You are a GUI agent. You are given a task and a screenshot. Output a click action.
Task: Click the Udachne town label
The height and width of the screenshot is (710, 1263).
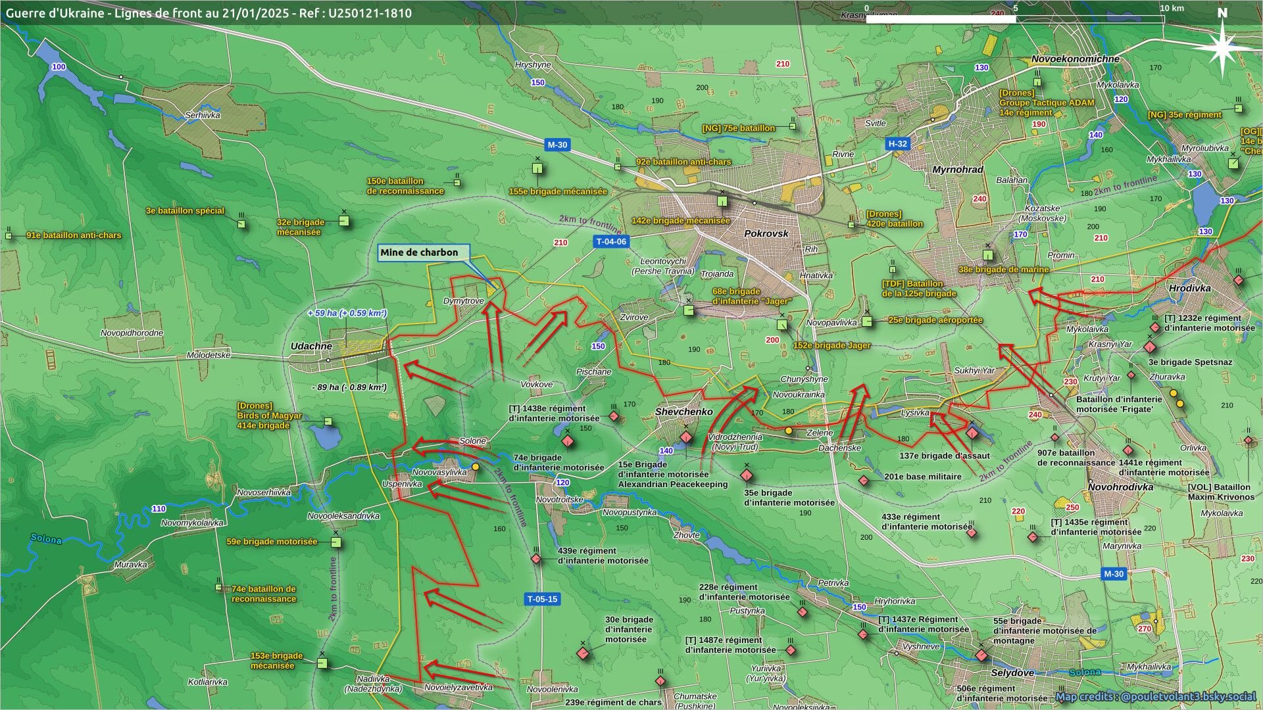point(311,346)
